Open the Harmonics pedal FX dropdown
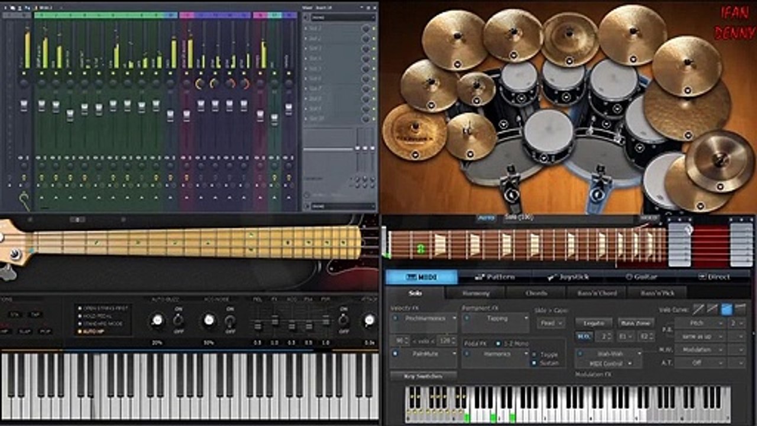Viewport: 757px width, 426px height. click(x=496, y=354)
